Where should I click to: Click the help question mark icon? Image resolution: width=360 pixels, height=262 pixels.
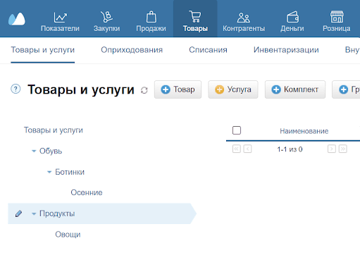[x=15, y=89]
